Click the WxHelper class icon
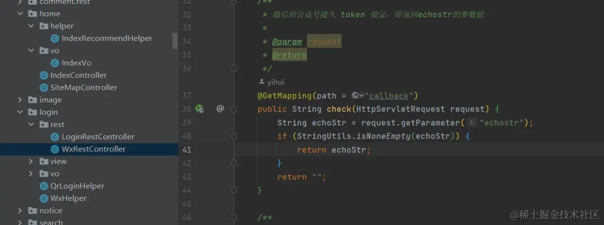The height and width of the screenshot is (225, 604). click(x=44, y=198)
